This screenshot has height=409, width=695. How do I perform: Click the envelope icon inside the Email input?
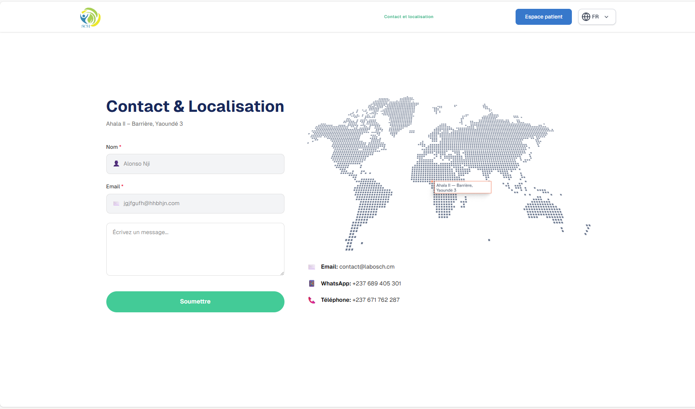[x=116, y=203]
